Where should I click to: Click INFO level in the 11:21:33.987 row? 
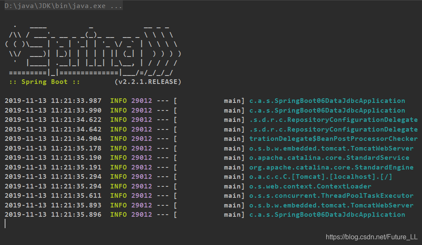[x=119, y=101]
